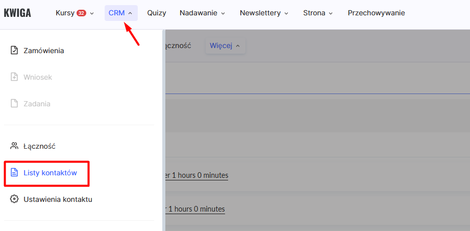Go to Przechowywanie
Image resolution: width=470 pixels, height=231 pixels.
(376, 13)
